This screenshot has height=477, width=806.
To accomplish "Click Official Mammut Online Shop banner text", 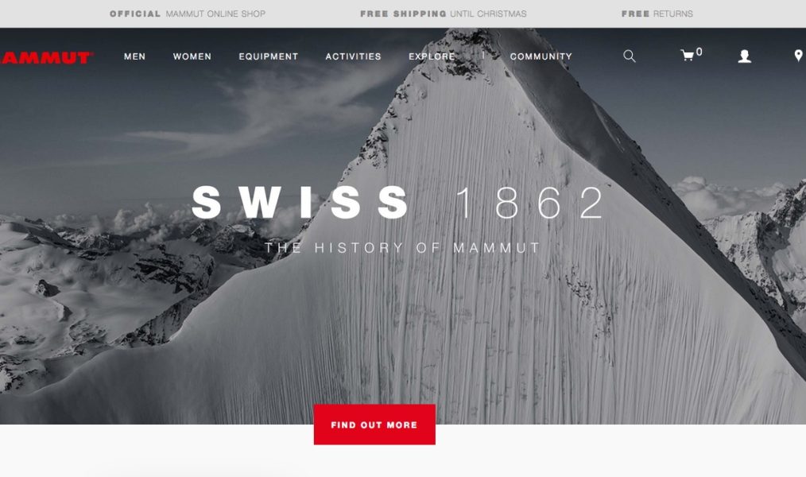I will pos(188,14).
